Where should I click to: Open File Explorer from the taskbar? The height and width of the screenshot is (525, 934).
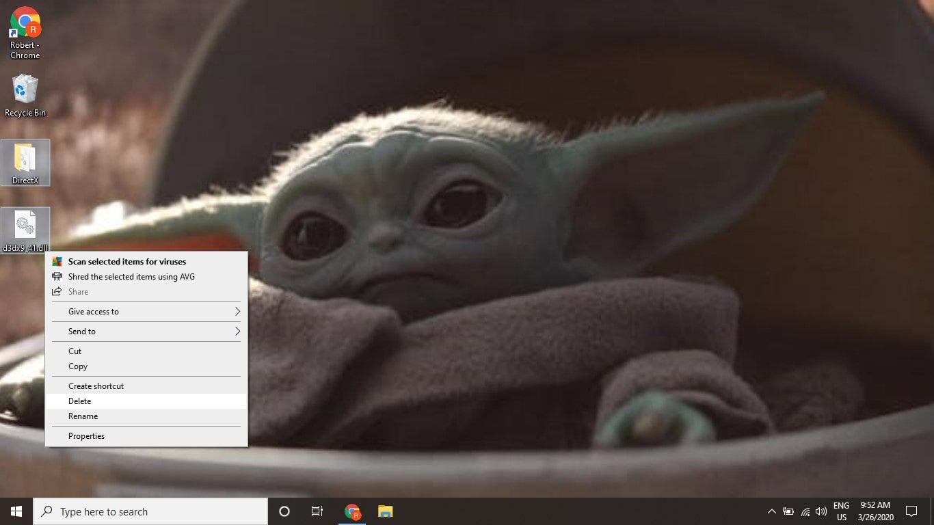pos(386,511)
